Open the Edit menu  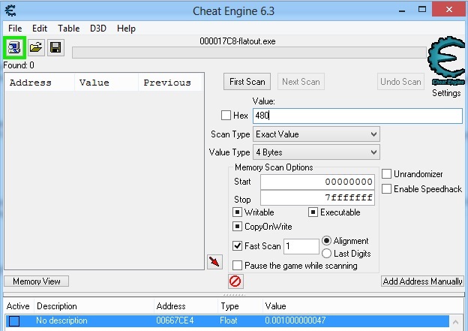pos(40,29)
